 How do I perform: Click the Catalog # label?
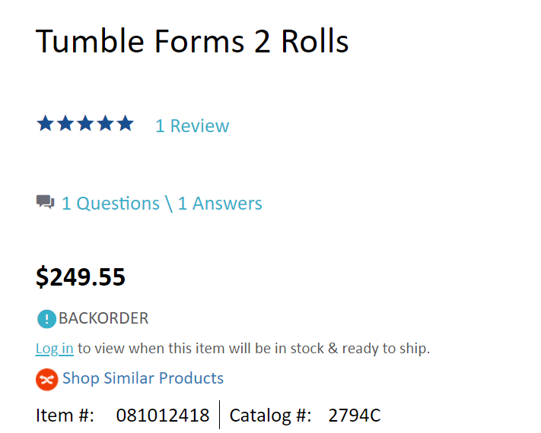pos(270,416)
